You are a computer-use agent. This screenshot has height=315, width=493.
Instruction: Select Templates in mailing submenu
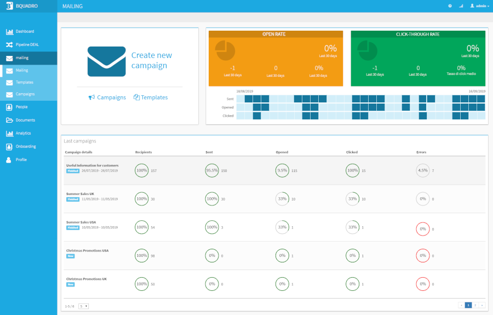pyautogui.click(x=25, y=82)
